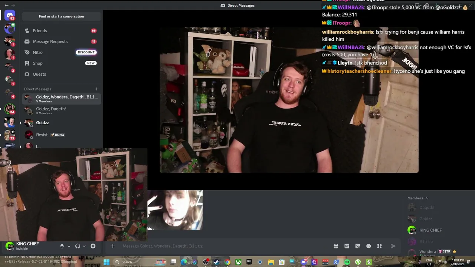Open File Explorer from the taskbar

(x=271, y=262)
